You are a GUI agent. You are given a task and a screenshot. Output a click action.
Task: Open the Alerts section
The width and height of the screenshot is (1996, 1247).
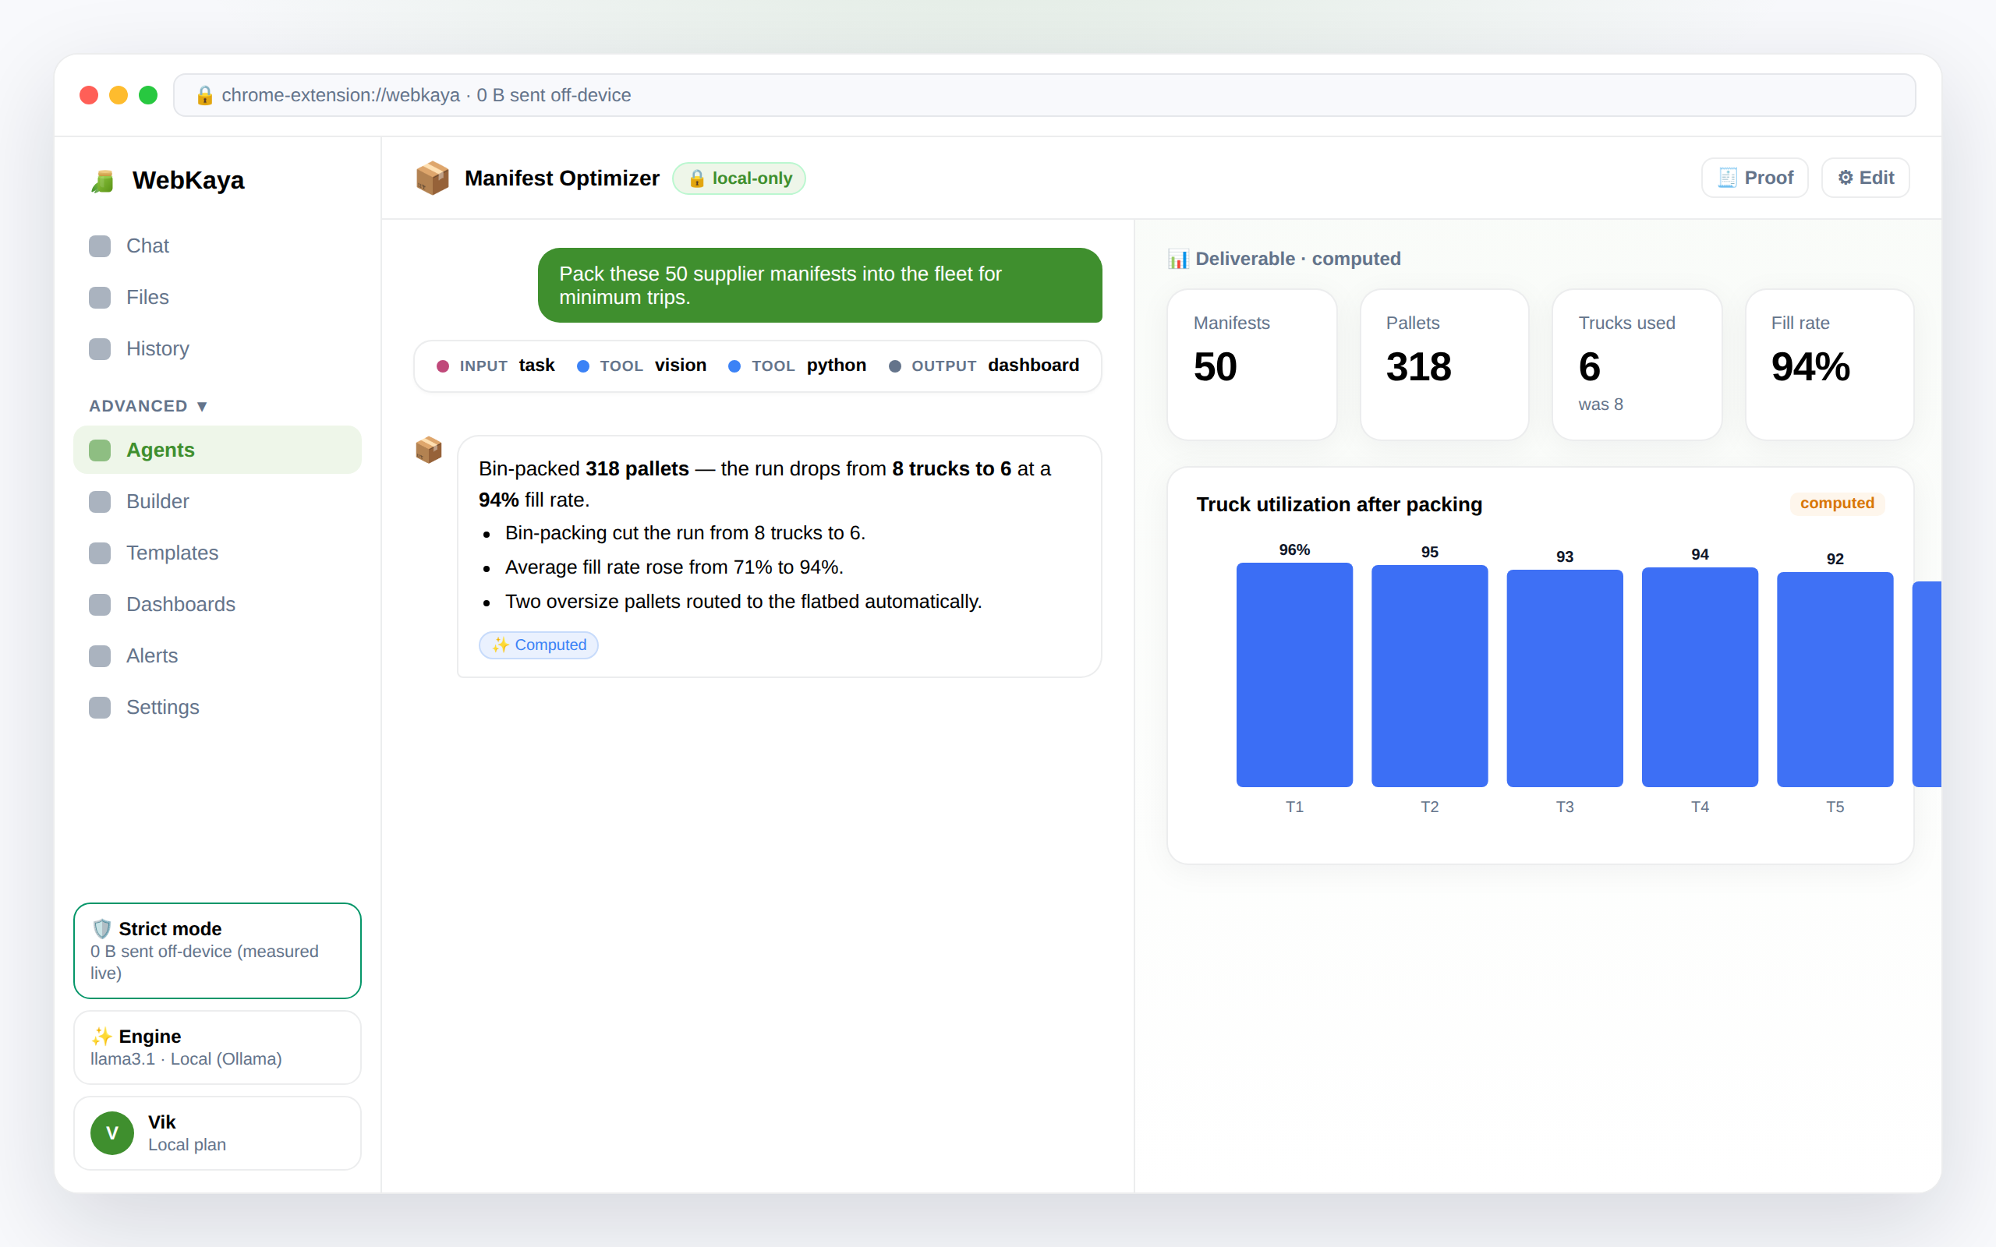[218, 655]
